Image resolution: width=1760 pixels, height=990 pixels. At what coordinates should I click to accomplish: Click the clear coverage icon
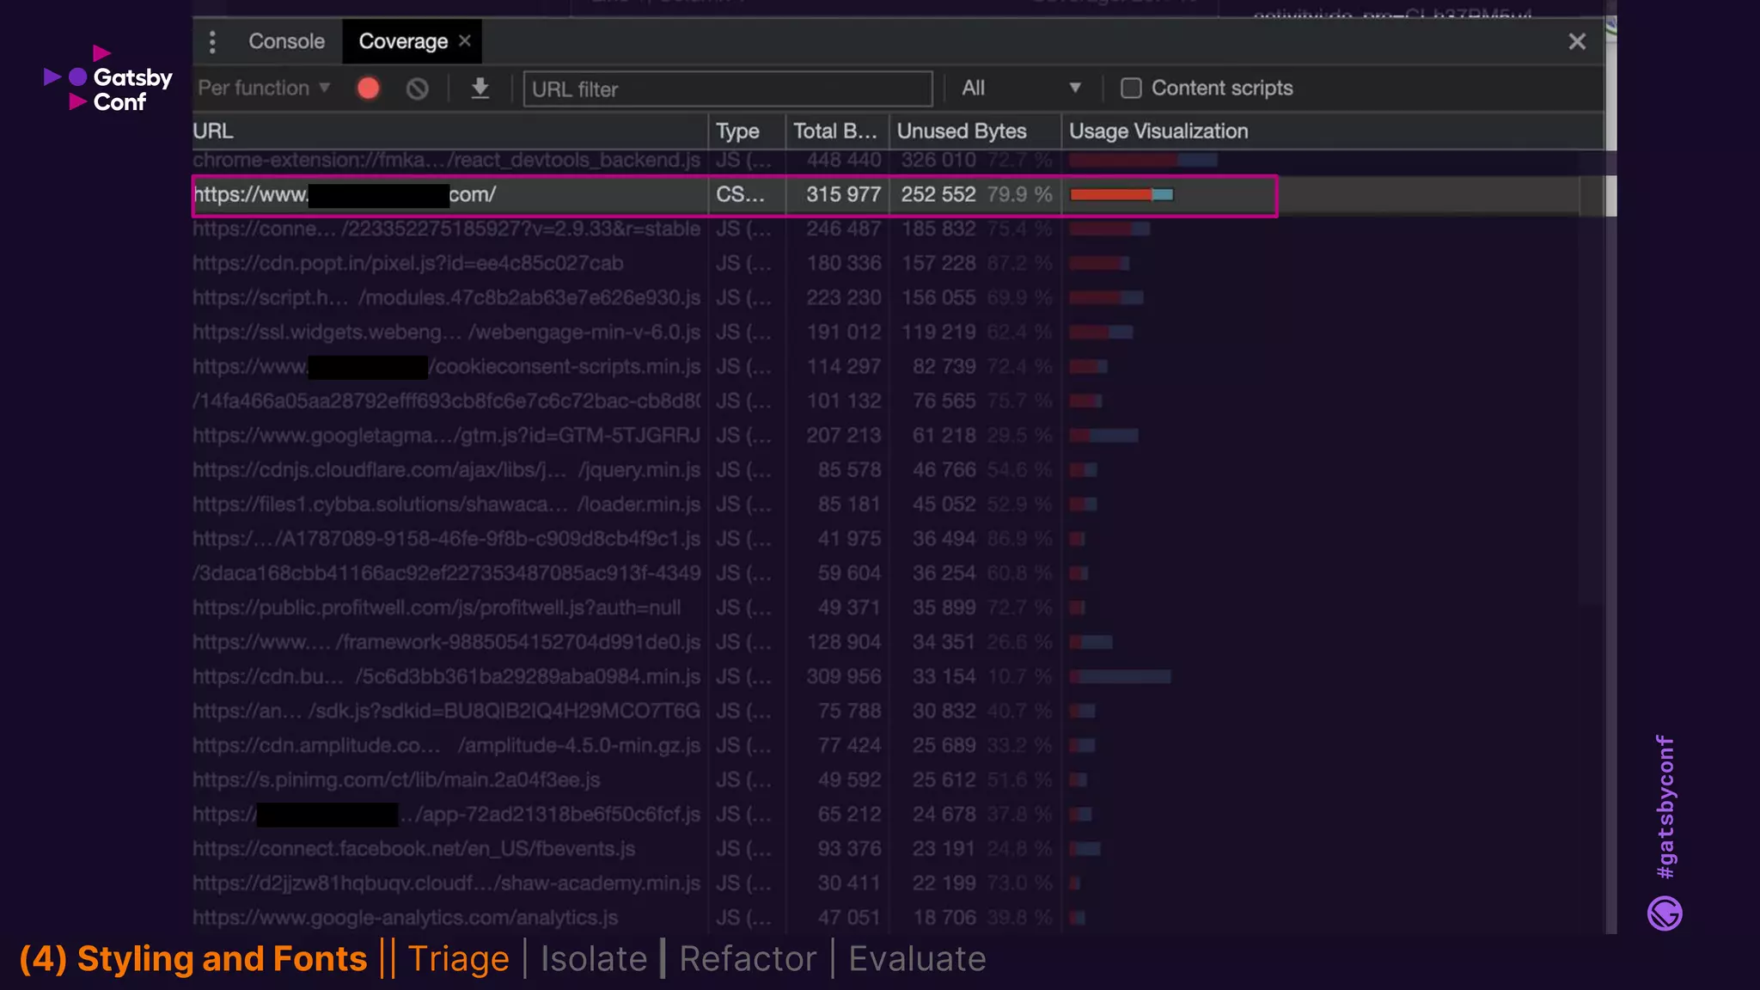click(418, 89)
